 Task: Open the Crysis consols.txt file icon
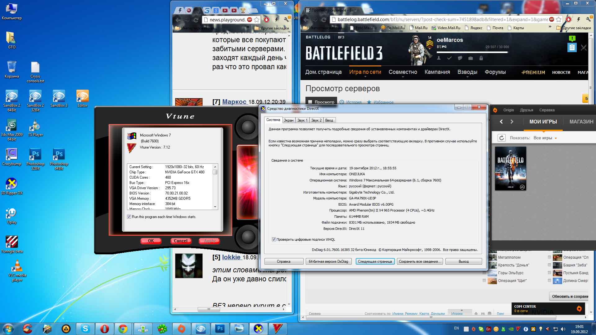point(35,72)
